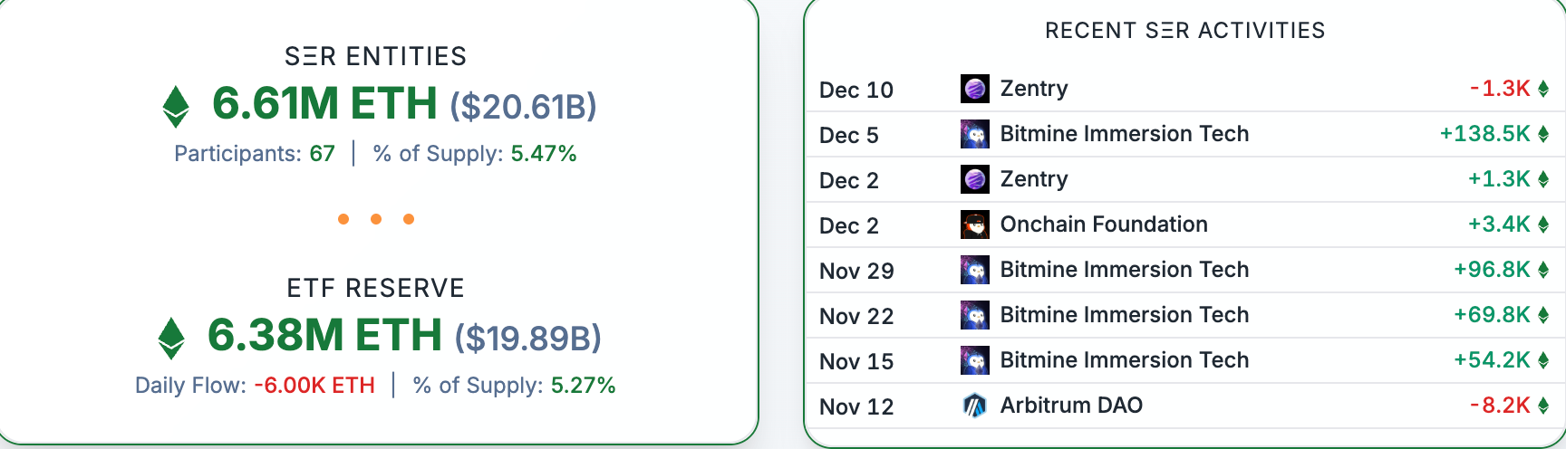Viewport: 1566px width, 449px height.
Task: Open the Onchain Foundation activity link
Action: (1104, 224)
